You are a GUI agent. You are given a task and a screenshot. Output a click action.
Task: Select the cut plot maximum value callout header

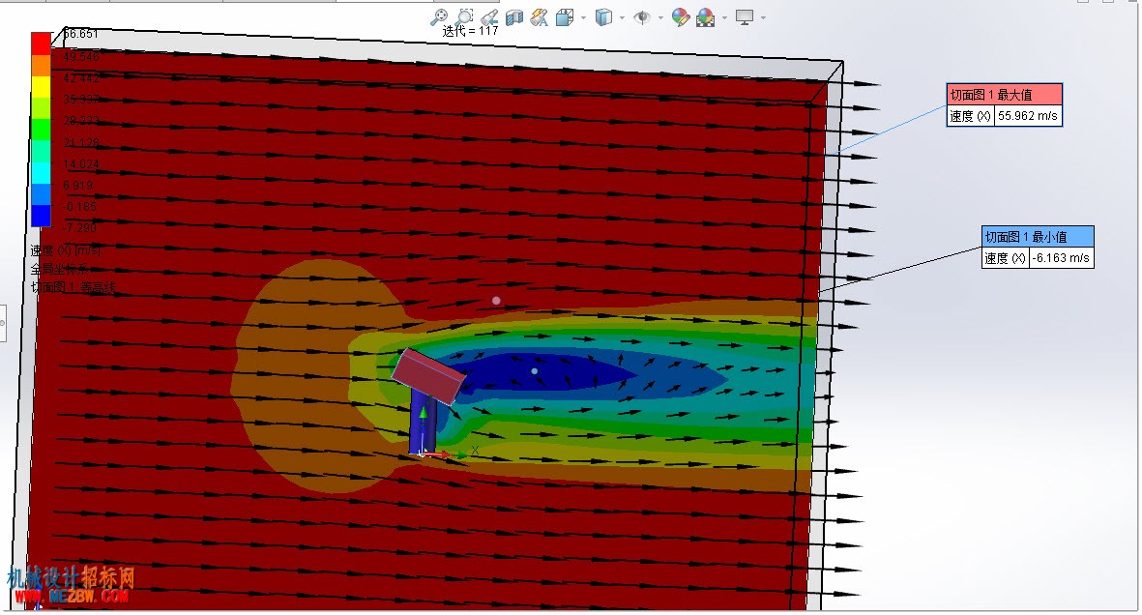tap(1005, 95)
